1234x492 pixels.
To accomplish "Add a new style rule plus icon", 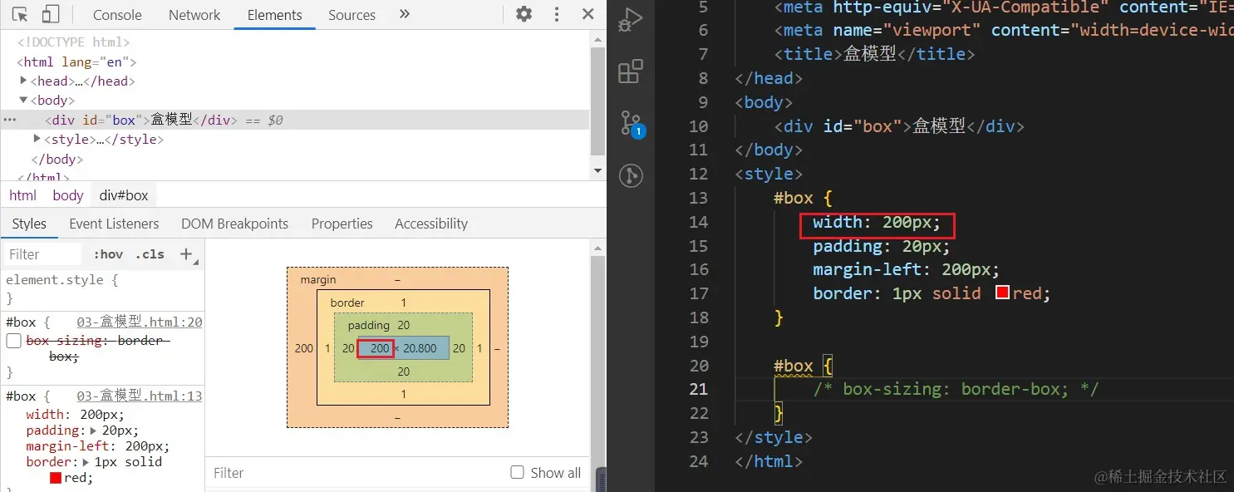I will (x=186, y=254).
